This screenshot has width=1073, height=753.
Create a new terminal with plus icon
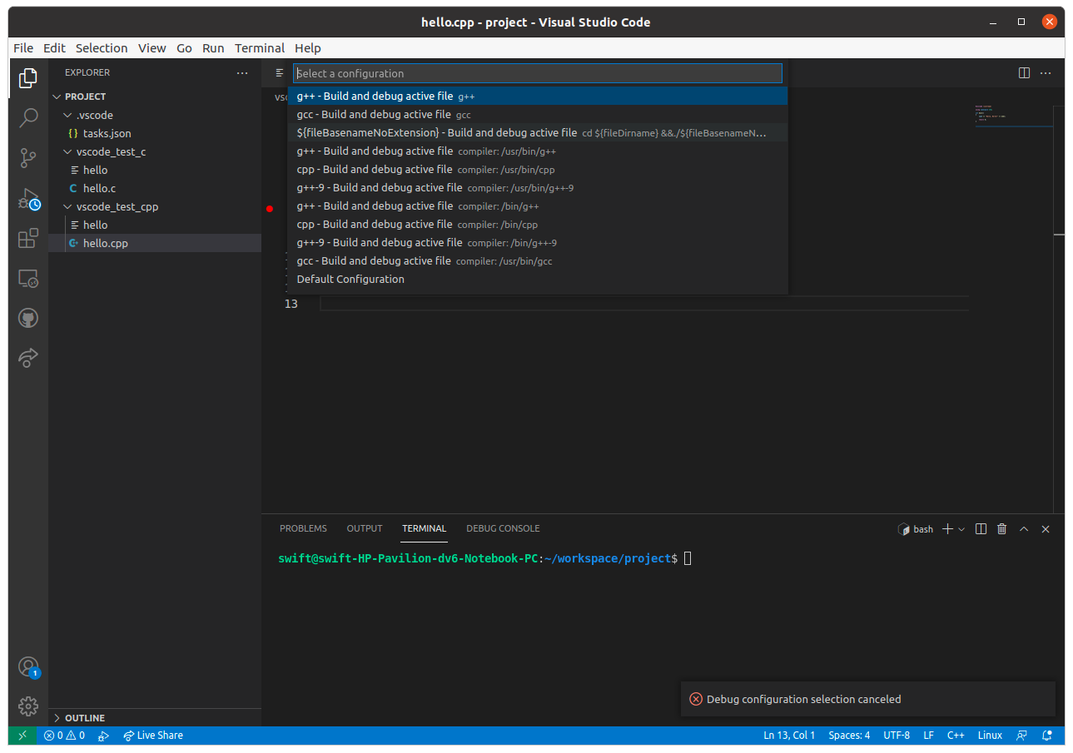click(946, 529)
